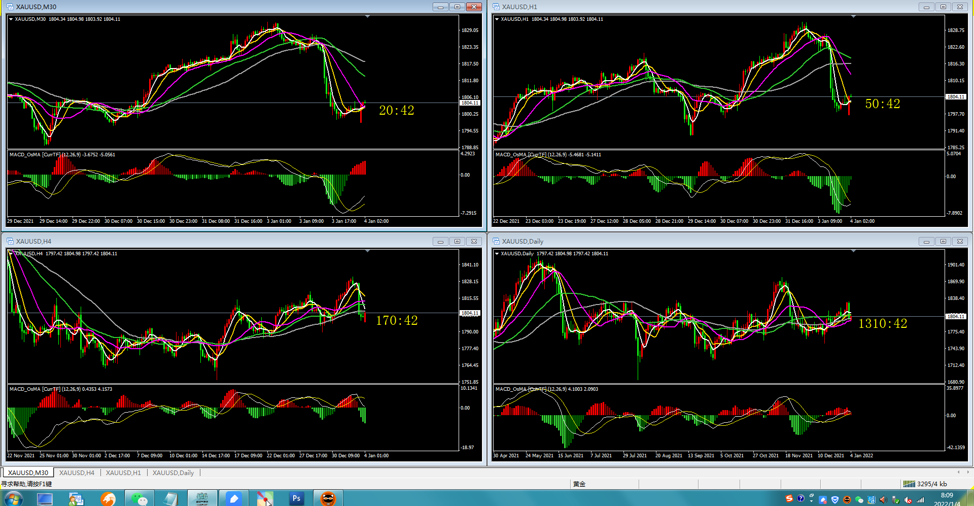Screen dimensions: 974x506
Task: Click connection status bars icon in status bar
Action: pyautogui.click(x=909, y=484)
